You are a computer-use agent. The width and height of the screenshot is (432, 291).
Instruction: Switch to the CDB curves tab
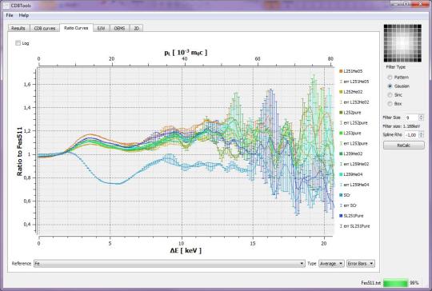tap(45, 28)
